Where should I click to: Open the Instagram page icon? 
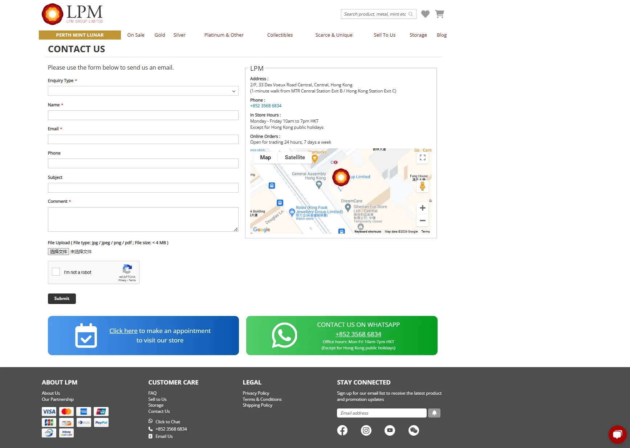coord(366,430)
